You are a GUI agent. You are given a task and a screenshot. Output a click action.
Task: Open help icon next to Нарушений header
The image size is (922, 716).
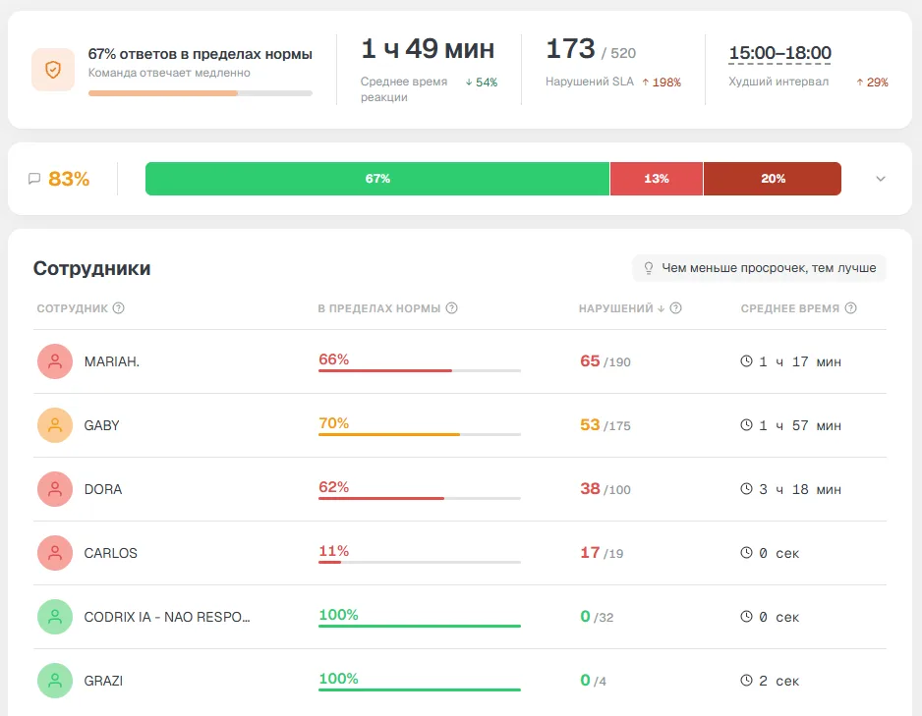point(675,308)
